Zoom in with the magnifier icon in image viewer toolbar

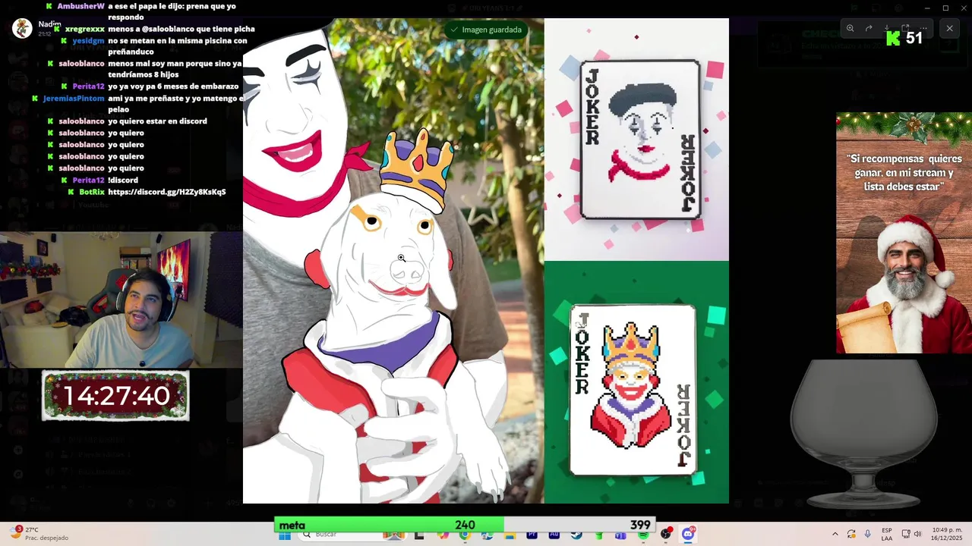click(x=850, y=28)
